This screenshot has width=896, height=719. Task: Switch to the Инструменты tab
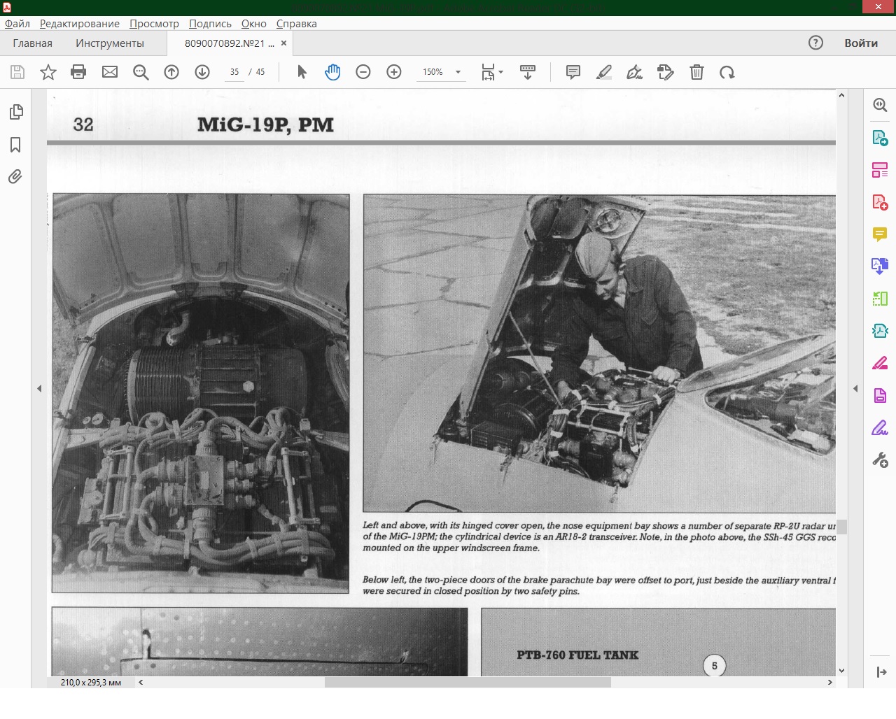[x=110, y=43]
